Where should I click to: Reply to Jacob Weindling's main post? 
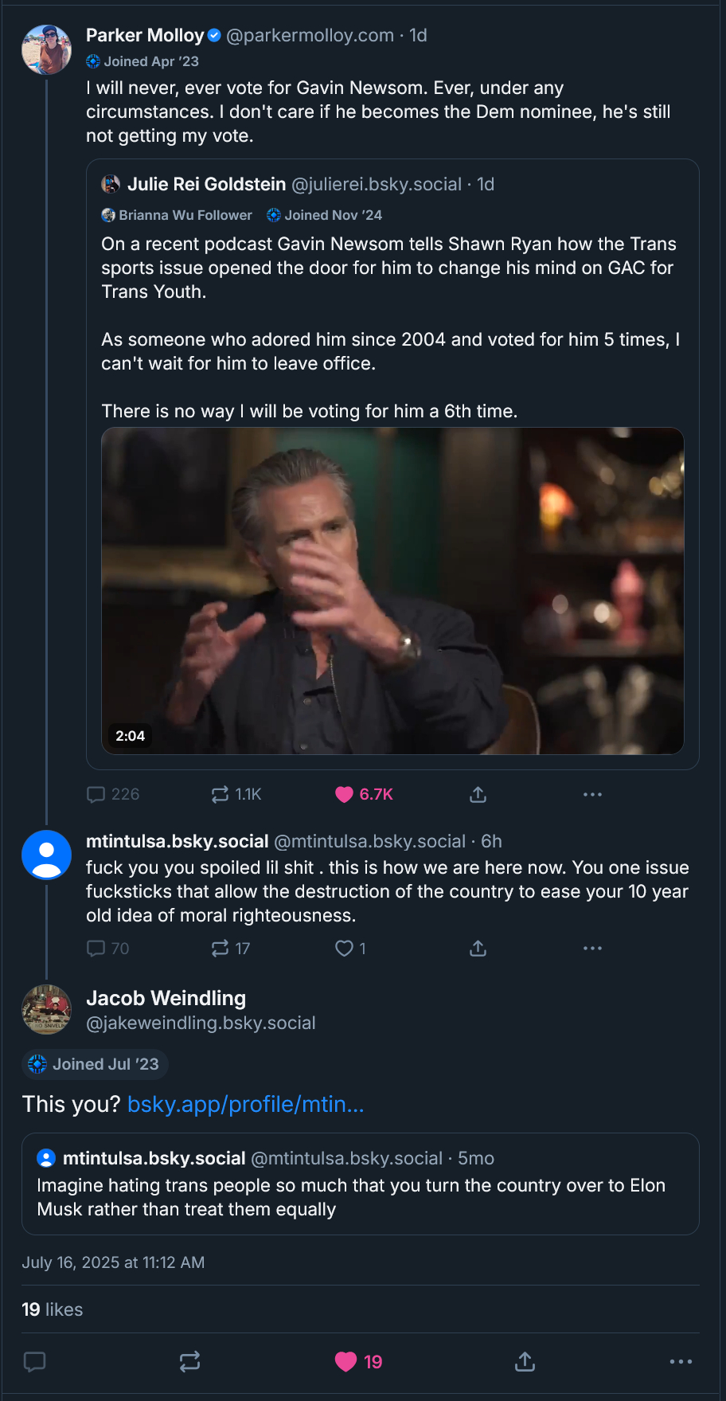(x=34, y=1362)
